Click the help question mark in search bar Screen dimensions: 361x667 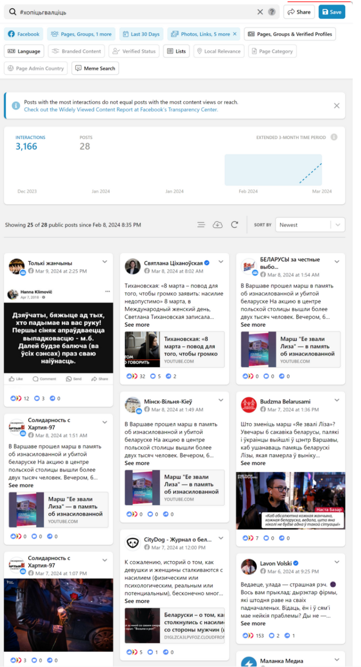[x=272, y=12]
